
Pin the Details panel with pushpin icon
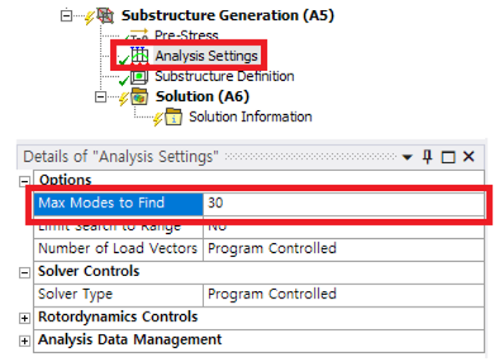(427, 157)
